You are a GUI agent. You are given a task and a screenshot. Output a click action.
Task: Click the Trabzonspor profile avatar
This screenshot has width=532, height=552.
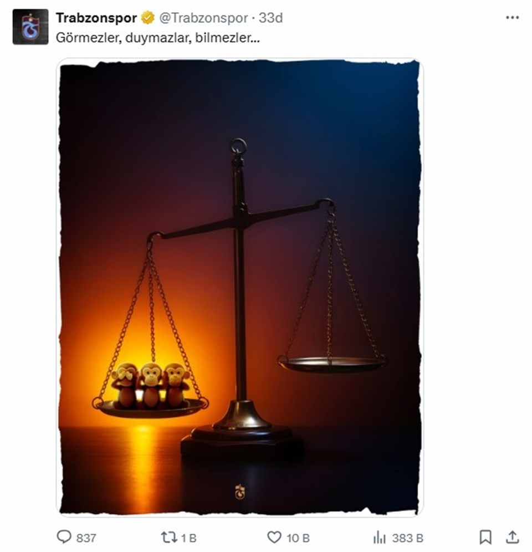click(x=30, y=27)
